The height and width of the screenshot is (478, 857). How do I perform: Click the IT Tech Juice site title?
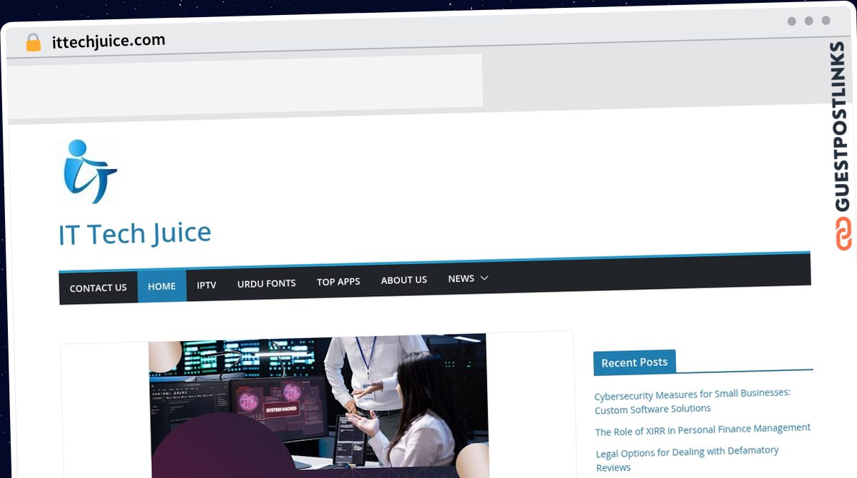click(x=135, y=233)
